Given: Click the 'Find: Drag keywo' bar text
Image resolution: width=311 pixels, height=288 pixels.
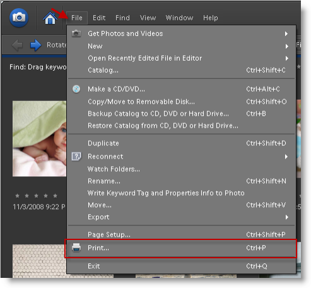Looking at the screenshot, I should [x=38, y=67].
